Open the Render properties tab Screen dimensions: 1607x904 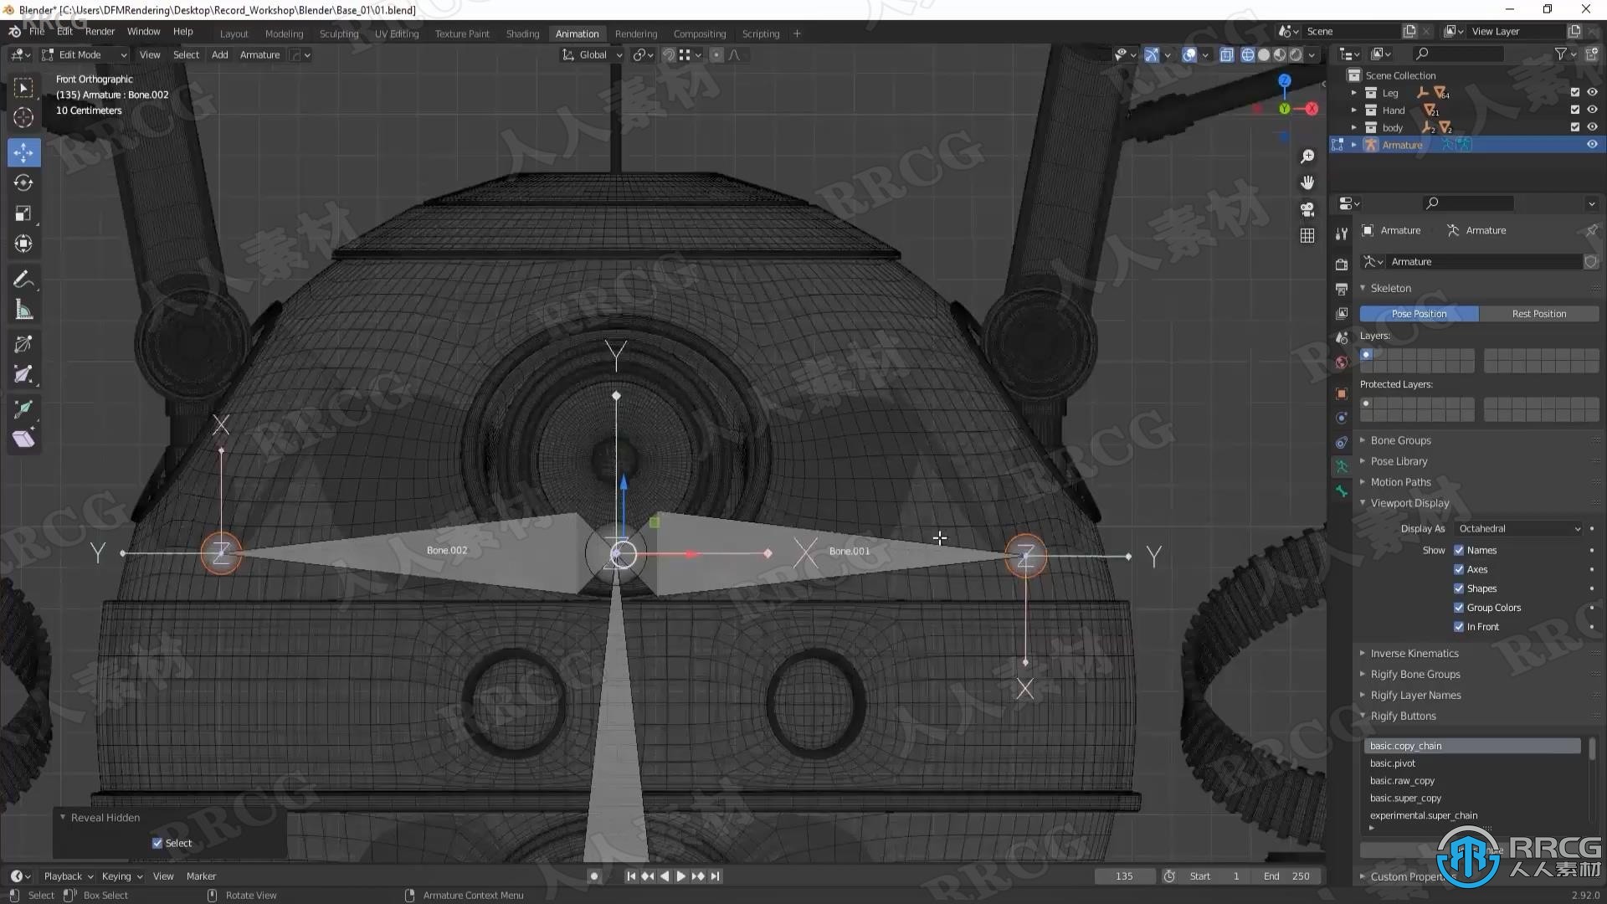pyautogui.click(x=1342, y=265)
